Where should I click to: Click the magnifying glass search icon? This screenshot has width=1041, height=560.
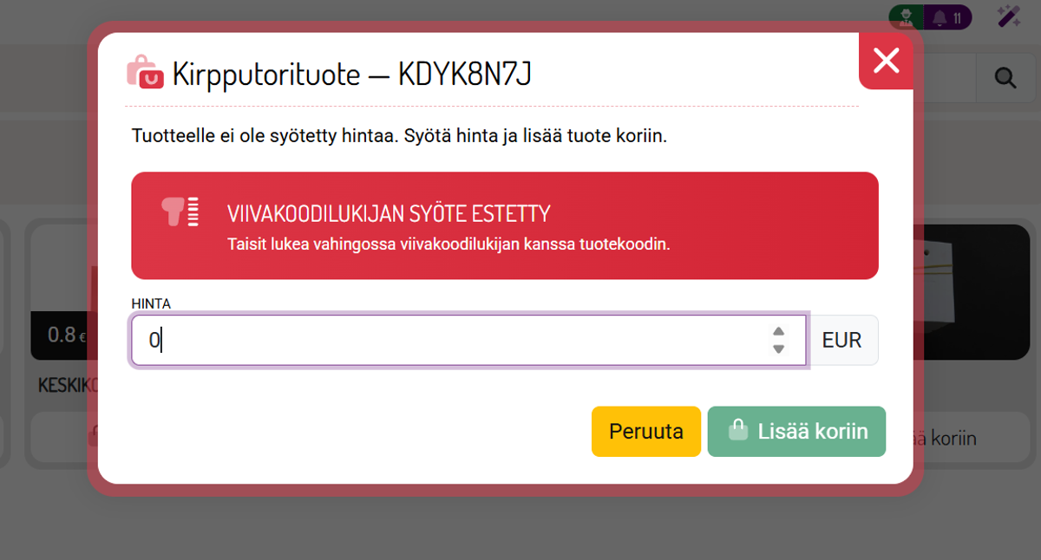tap(1005, 77)
